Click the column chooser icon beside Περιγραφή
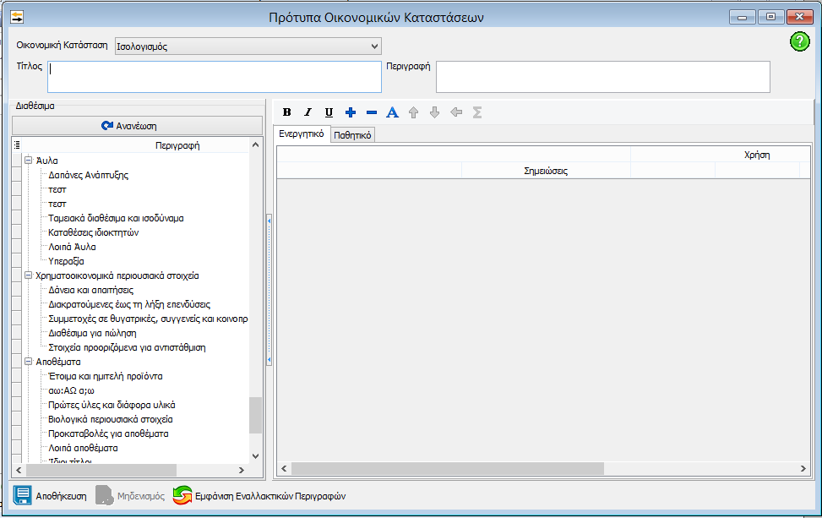This screenshot has width=822, height=518. coord(17,145)
